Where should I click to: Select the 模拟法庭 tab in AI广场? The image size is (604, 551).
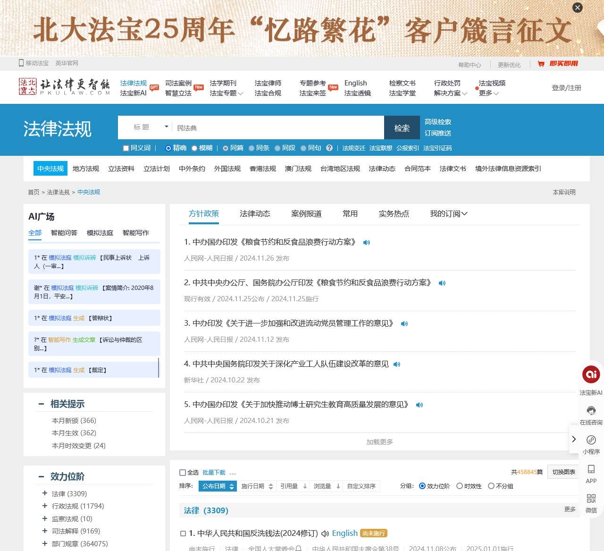[100, 233]
